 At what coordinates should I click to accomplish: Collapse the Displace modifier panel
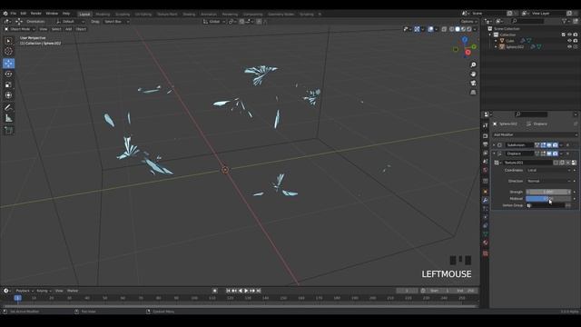[x=494, y=154]
